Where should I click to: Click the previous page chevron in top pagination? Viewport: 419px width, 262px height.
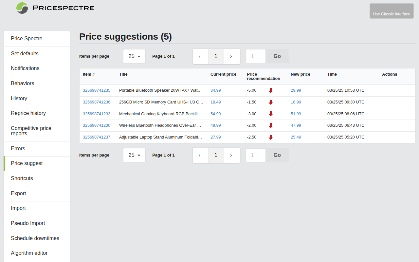[200, 56]
